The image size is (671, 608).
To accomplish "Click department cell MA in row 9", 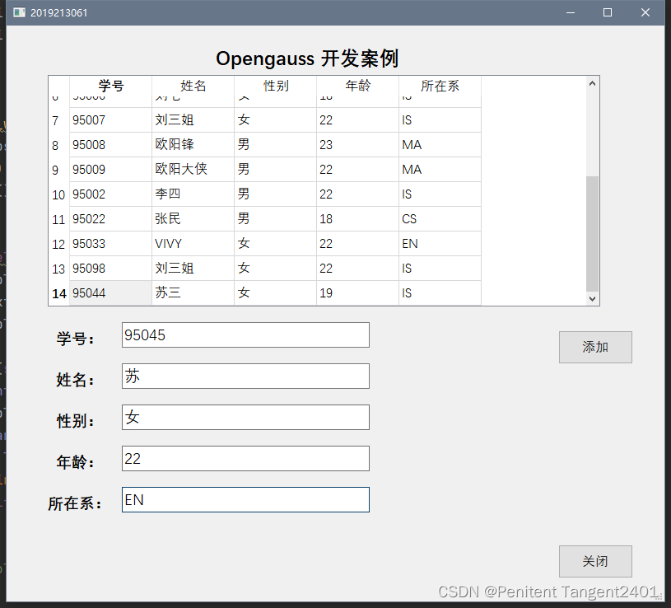I will point(440,170).
